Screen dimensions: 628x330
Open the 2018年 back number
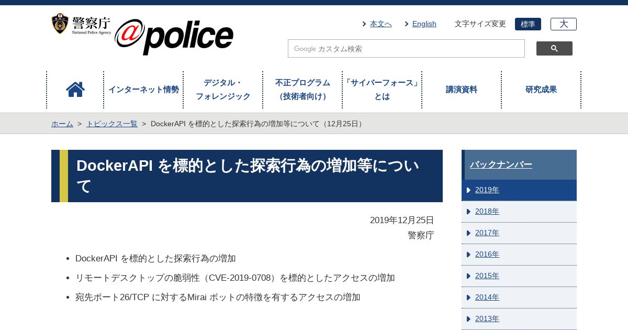coord(519,212)
